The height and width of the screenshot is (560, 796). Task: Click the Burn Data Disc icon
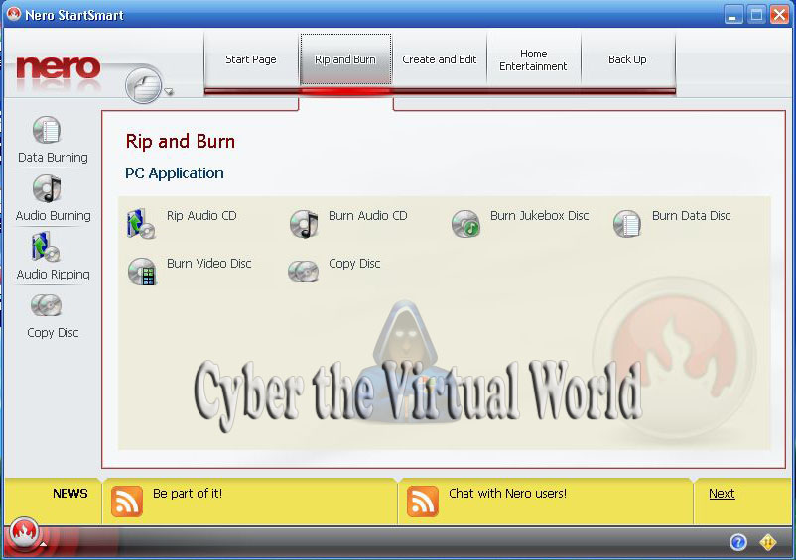627,224
